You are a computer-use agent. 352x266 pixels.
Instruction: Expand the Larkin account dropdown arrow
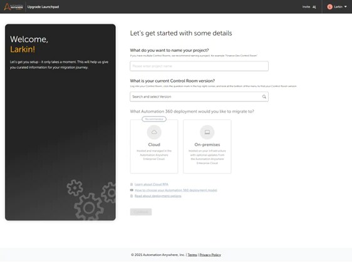click(346, 7)
